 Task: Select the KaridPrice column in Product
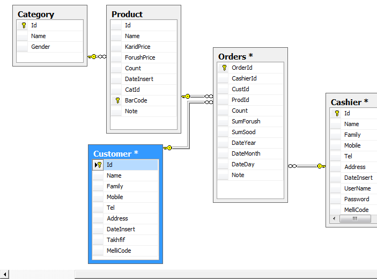coord(137,47)
